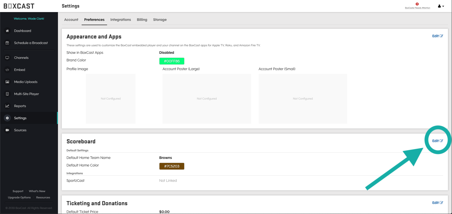
Task: Select the Media Uploads image icon
Action: [x=7, y=82]
